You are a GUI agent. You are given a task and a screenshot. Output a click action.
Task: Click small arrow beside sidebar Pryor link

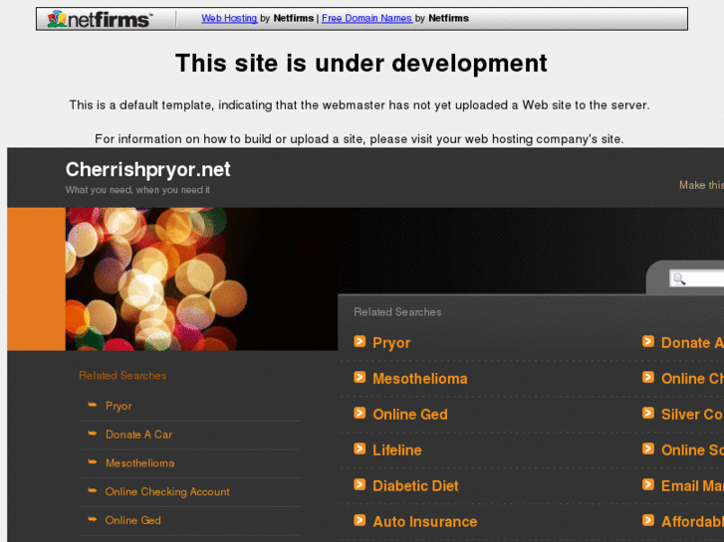tap(93, 405)
